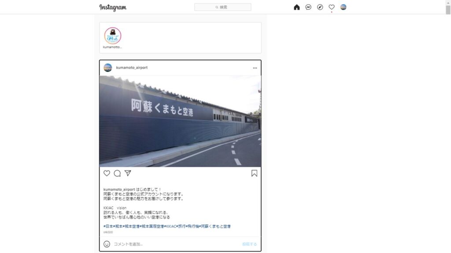Go to the Instagram home icon
Screen dimensions: 451x253
click(x=296, y=7)
